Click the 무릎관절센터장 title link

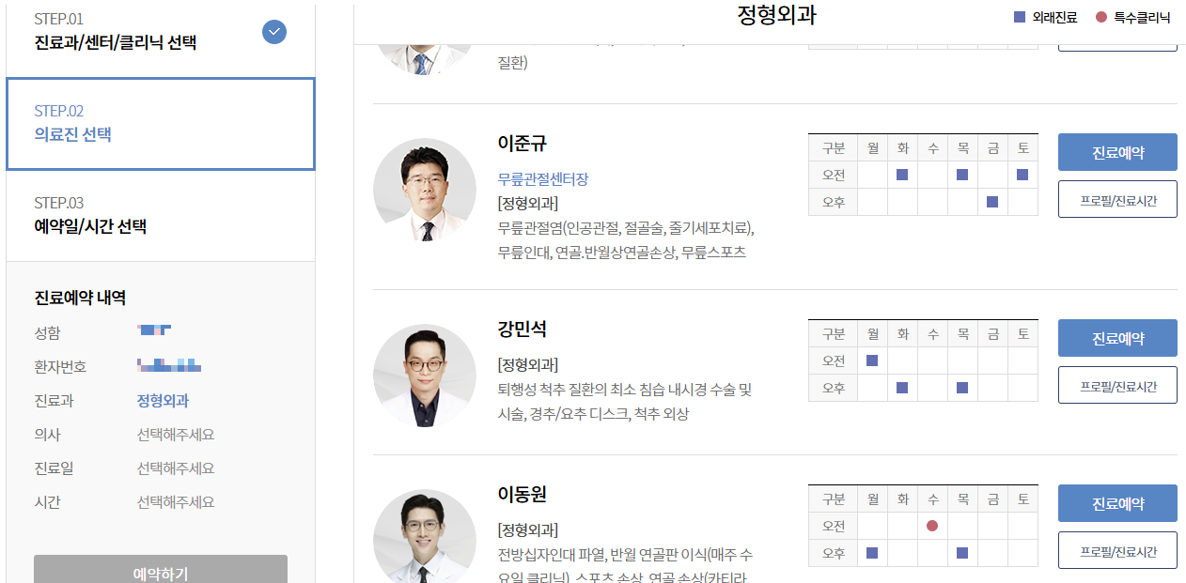click(543, 179)
